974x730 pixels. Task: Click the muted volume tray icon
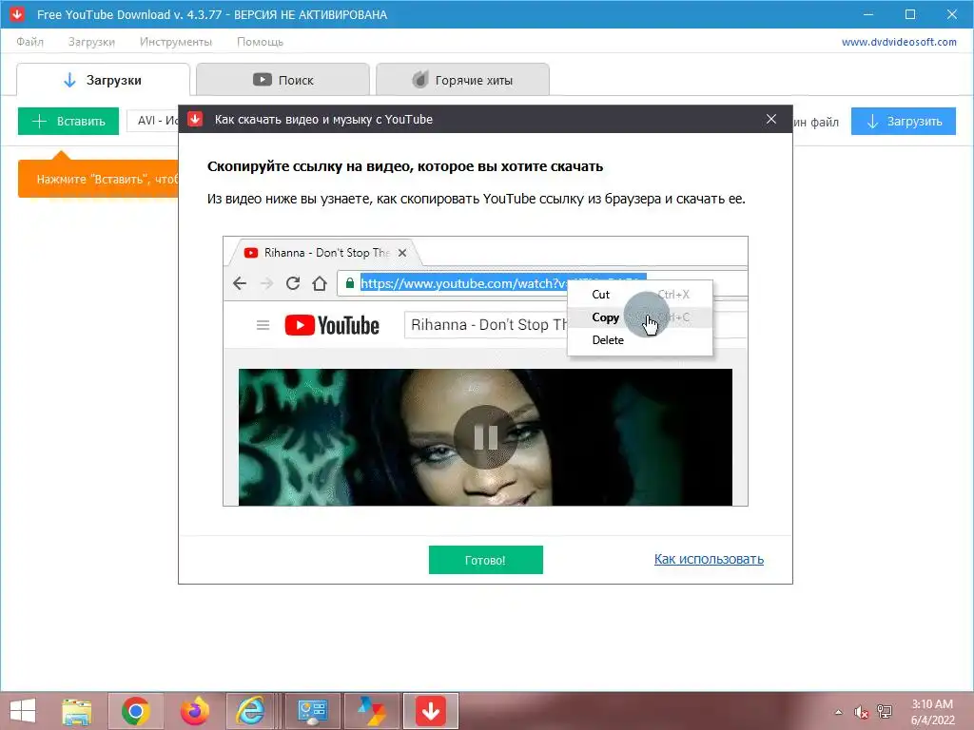[861, 711]
